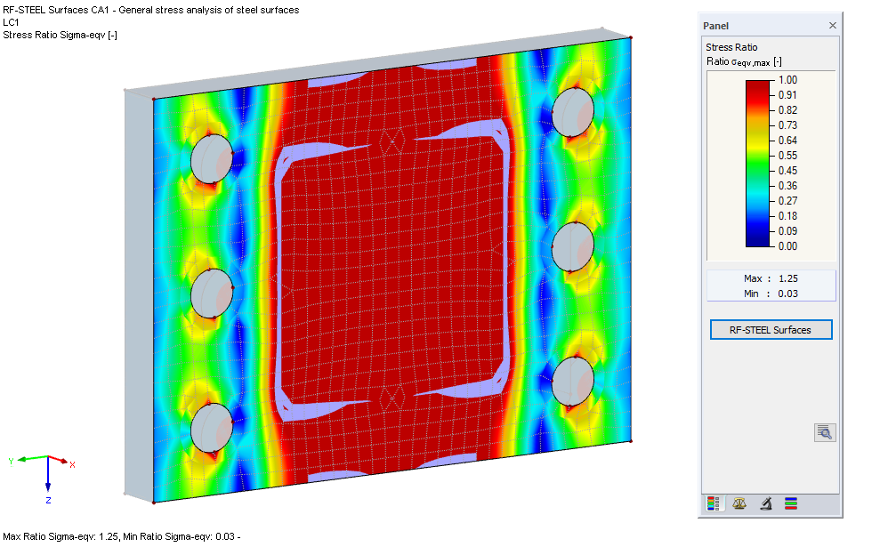This screenshot has width=888, height=547.
Task: Click the telescope display icon in panel footer
Action: pyautogui.click(x=765, y=503)
